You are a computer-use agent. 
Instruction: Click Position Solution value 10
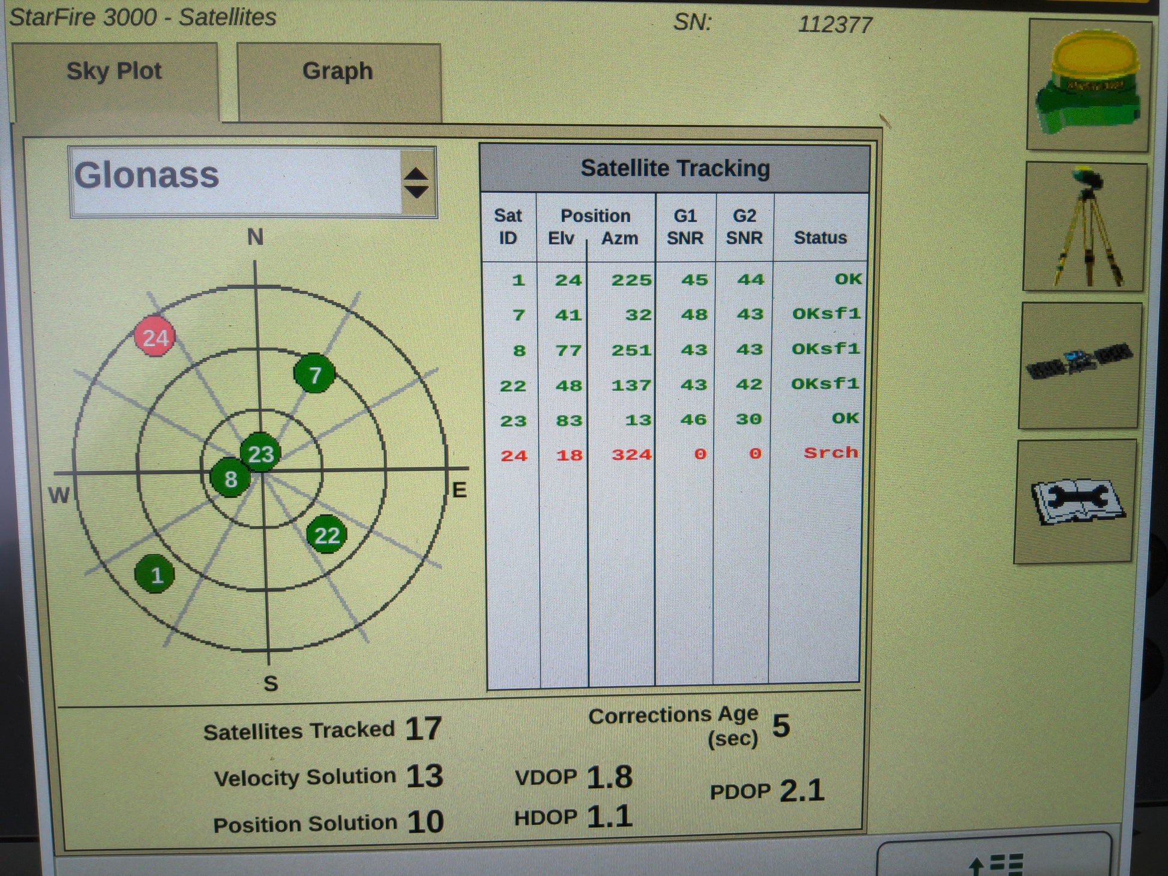pyautogui.click(x=426, y=821)
